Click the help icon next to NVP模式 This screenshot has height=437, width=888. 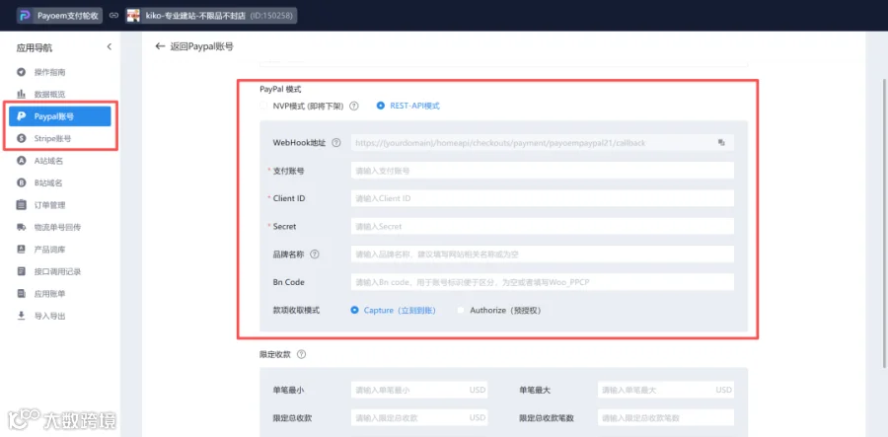click(354, 106)
